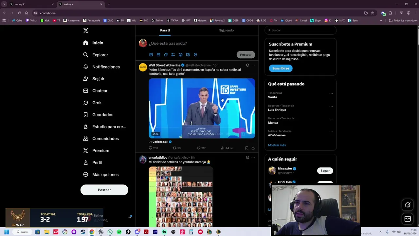Open the Chatear messages section

(95, 91)
